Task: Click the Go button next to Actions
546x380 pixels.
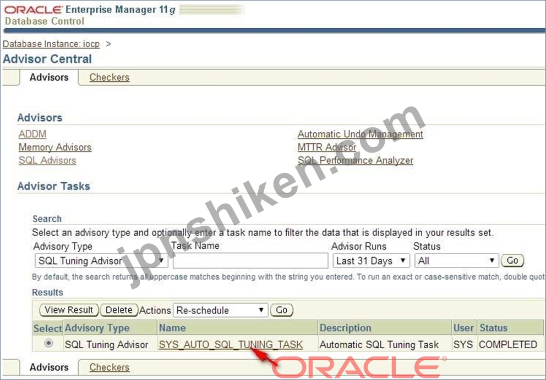Action: [x=282, y=310]
